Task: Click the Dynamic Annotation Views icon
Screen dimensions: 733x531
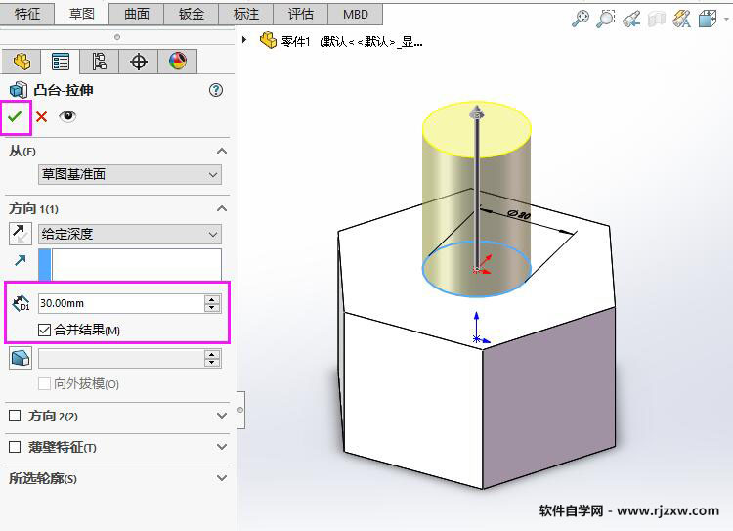Action: pos(681,20)
